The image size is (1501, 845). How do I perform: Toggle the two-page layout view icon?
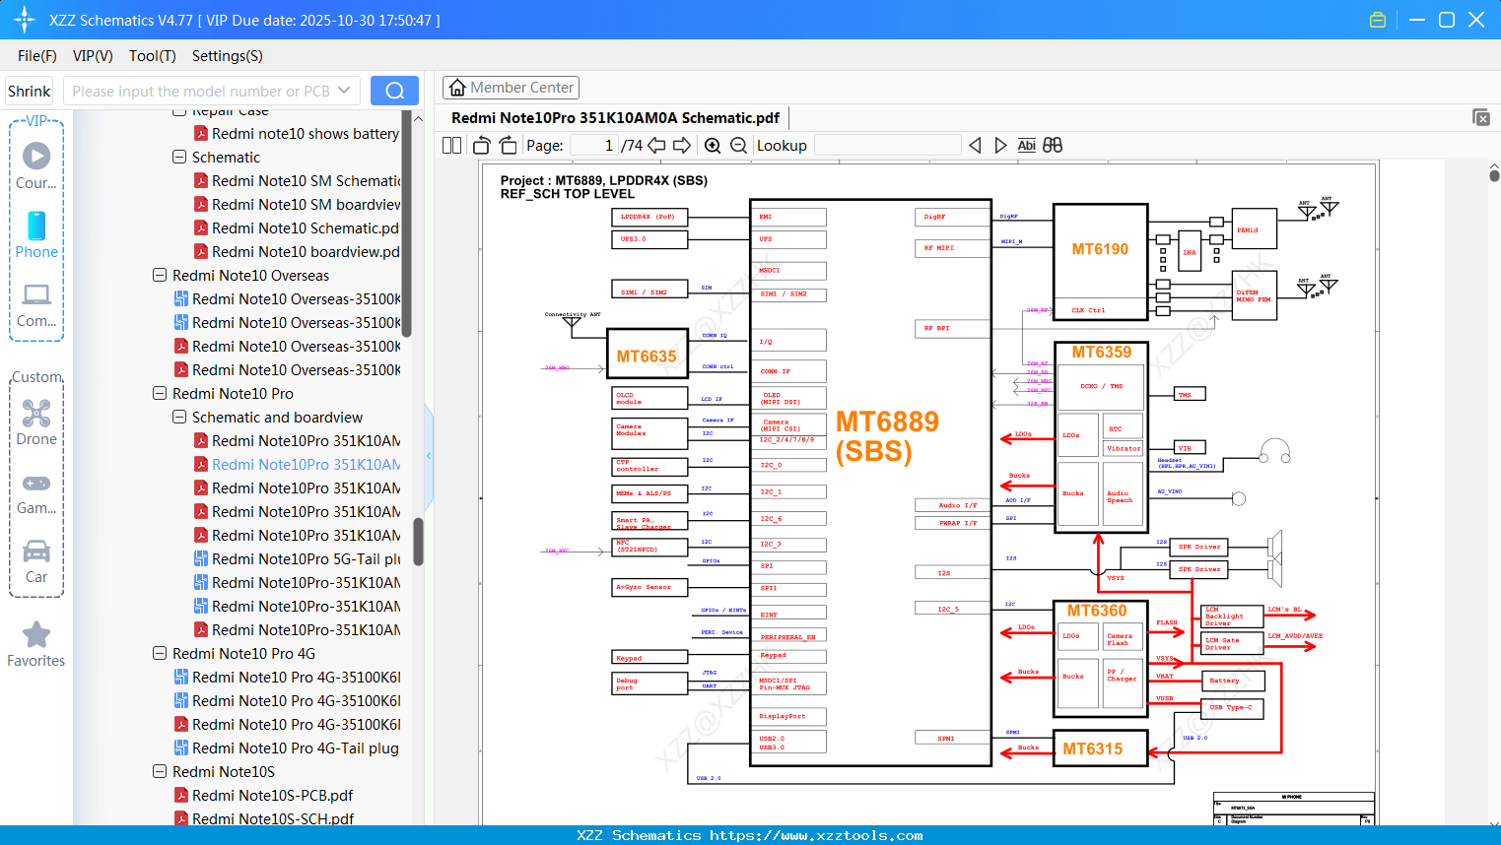click(x=452, y=146)
